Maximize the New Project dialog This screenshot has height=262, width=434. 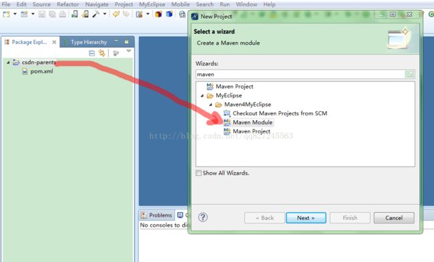393,15
